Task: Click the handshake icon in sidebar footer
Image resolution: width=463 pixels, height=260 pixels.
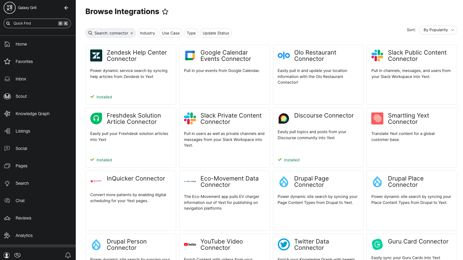Action: pos(17,255)
